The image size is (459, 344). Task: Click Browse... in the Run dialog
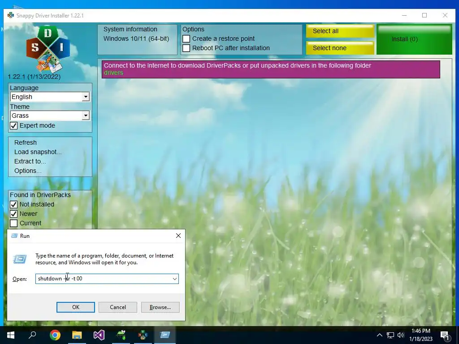(x=160, y=307)
